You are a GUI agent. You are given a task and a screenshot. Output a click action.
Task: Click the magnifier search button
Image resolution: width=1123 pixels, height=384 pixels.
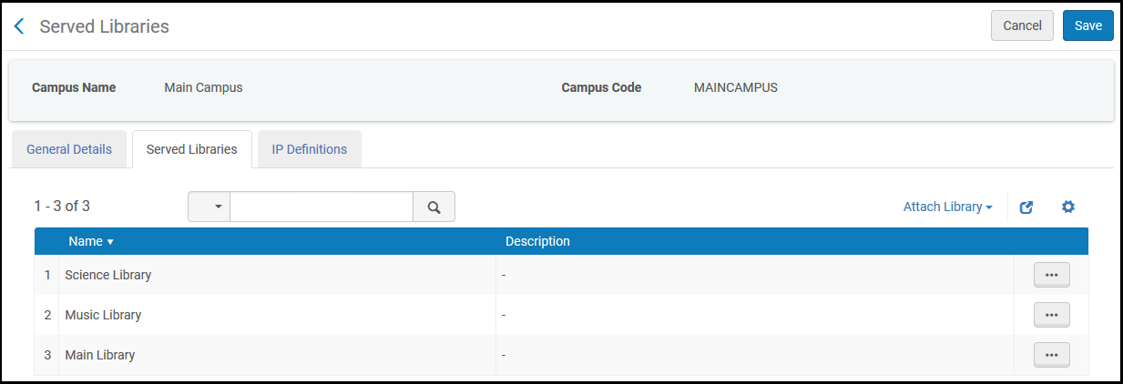click(x=434, y=207)
